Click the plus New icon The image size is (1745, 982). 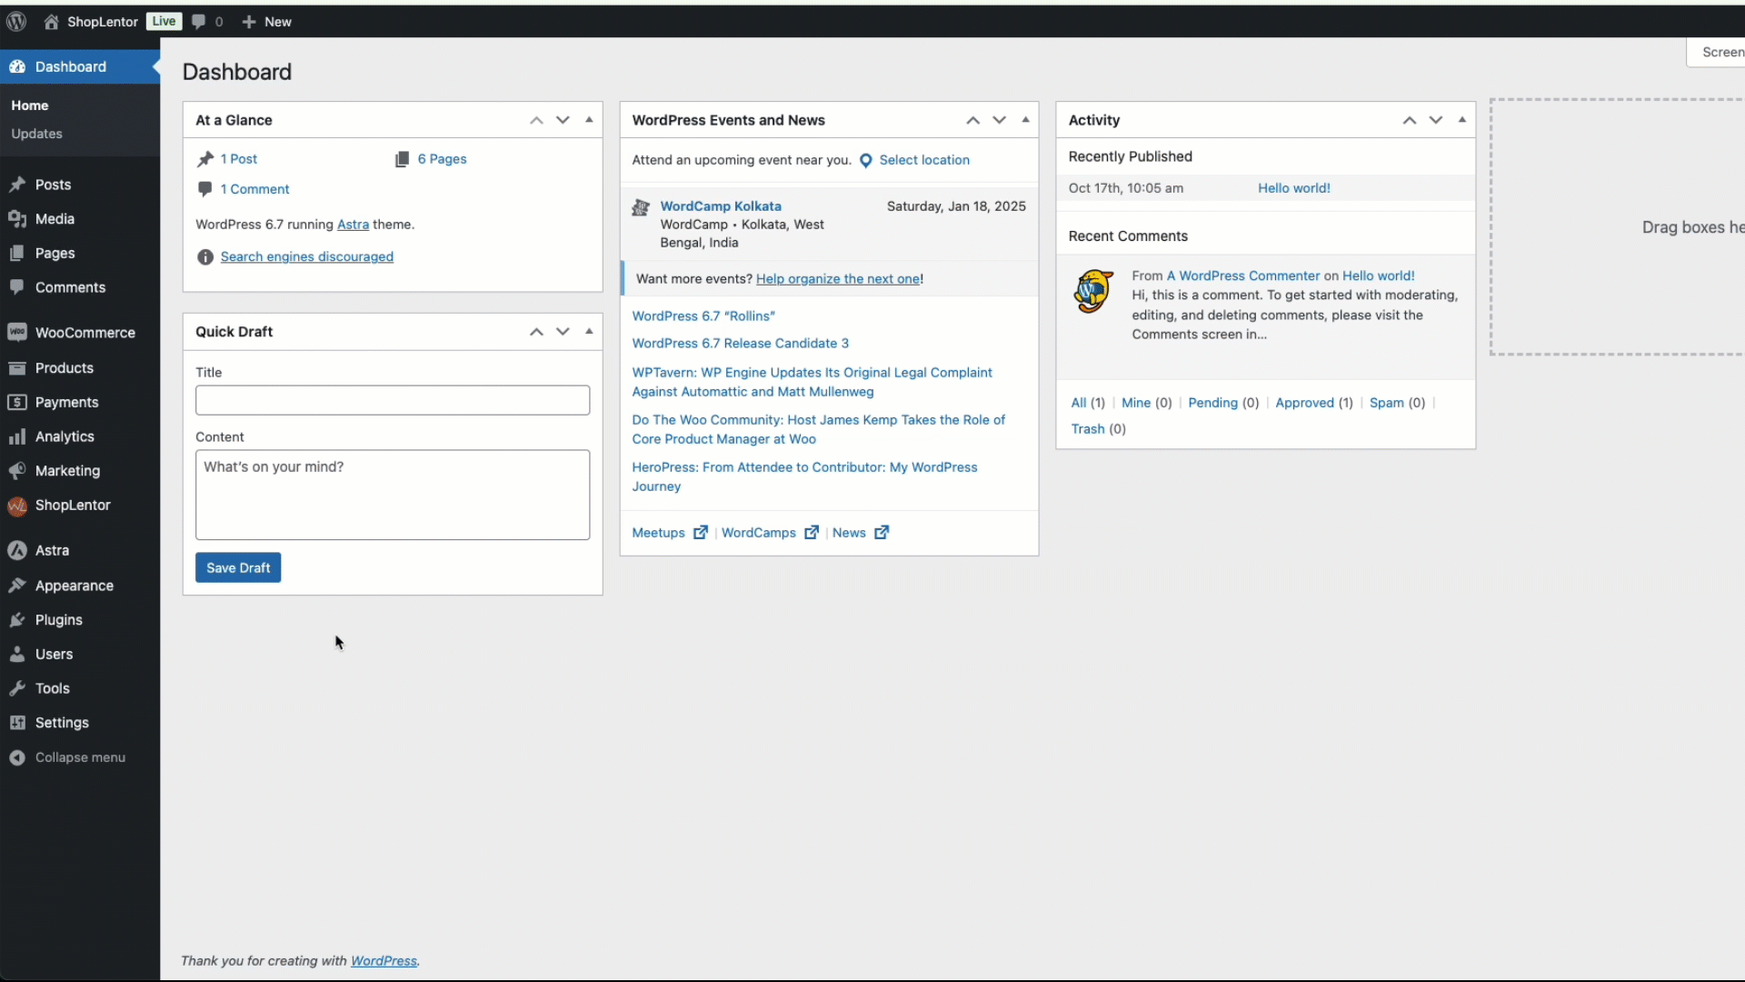tap(248, 22)
